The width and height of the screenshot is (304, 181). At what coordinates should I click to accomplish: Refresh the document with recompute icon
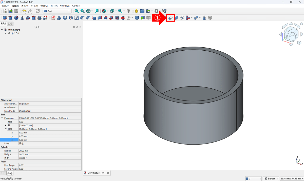click(x=38, y=11)
